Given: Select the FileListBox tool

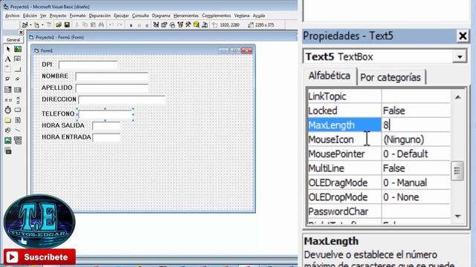Looking at the screenshot, I should 18,120.
